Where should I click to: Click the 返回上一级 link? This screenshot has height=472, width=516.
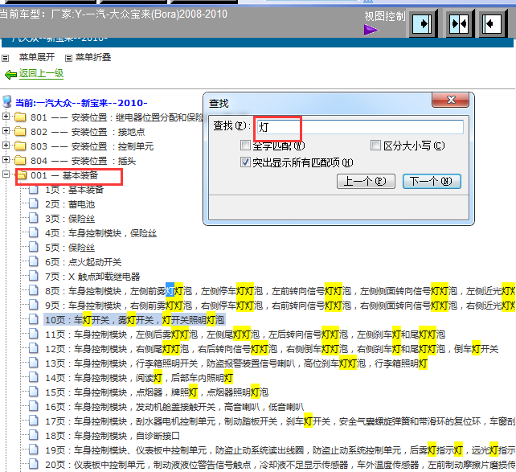click(41, 73)
